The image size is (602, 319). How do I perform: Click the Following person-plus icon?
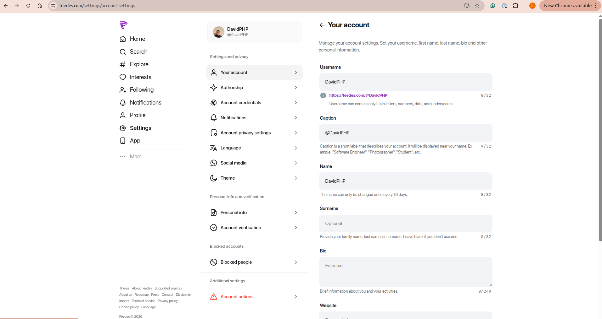[x=123, y=90]
